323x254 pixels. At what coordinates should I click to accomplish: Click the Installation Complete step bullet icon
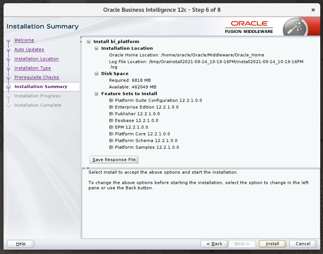click(9, 105)
